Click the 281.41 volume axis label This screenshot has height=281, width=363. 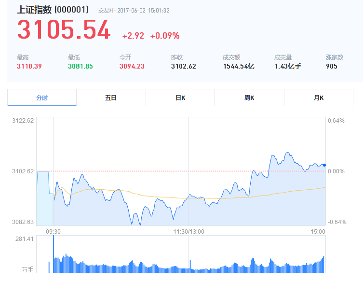25,239
